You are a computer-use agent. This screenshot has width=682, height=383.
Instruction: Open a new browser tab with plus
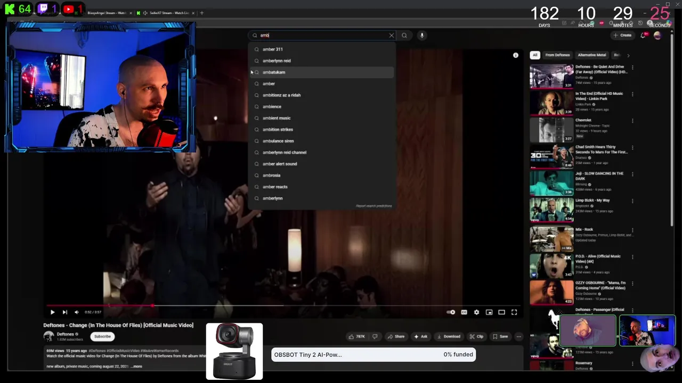[x=201, y=13]
